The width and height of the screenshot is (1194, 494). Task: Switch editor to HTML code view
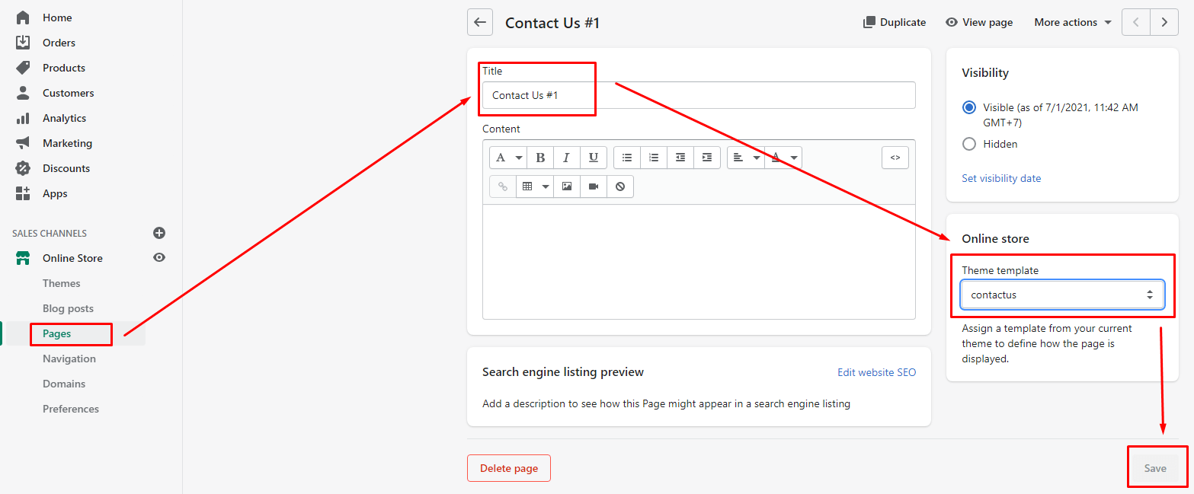[895, 158]
